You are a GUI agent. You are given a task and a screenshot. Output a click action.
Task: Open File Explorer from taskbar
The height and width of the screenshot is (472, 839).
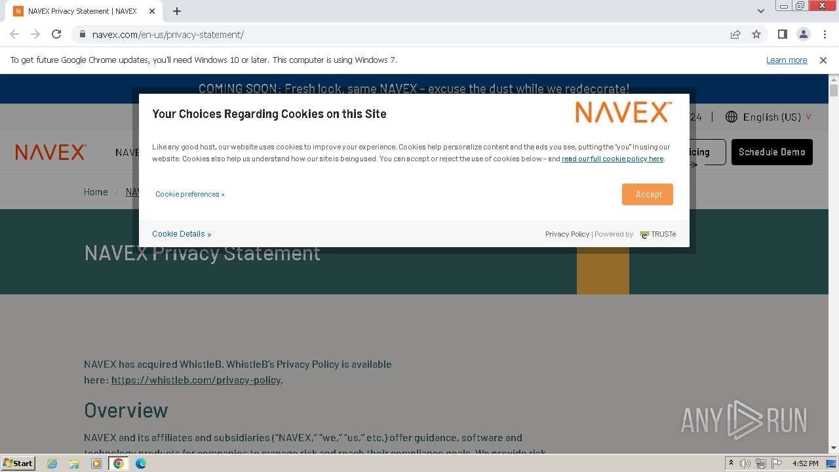pos(74,463)
